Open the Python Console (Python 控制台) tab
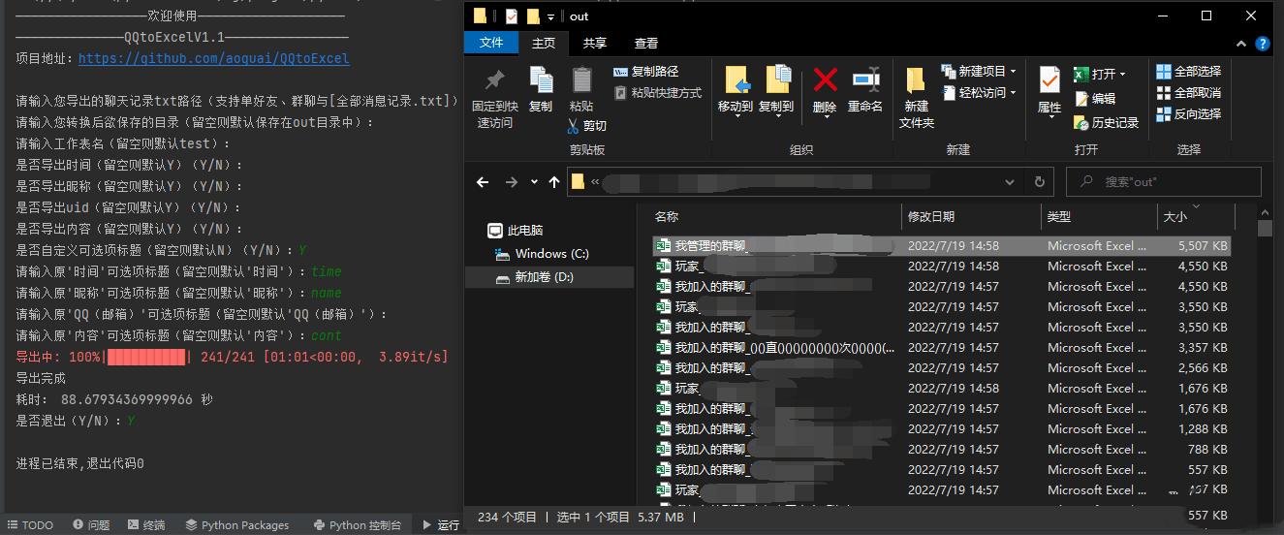The width and height of the screenshot is (1284, 535). point(358,525)
